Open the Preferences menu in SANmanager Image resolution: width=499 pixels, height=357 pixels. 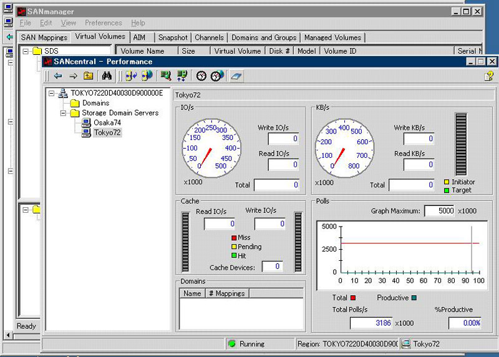click(x=104, y=23)
